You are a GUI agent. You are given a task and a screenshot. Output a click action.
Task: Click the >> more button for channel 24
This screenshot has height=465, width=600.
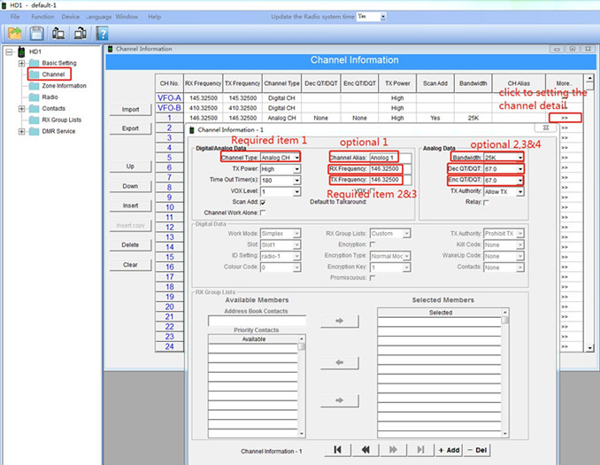(565, 346)
